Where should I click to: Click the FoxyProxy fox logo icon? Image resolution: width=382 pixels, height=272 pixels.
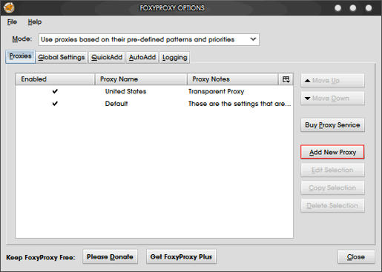pos(9,7)
